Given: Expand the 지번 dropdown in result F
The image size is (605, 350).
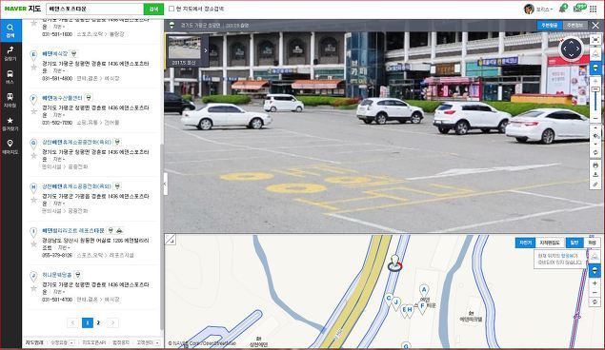Looking at the screenshot, I should 59,115.
